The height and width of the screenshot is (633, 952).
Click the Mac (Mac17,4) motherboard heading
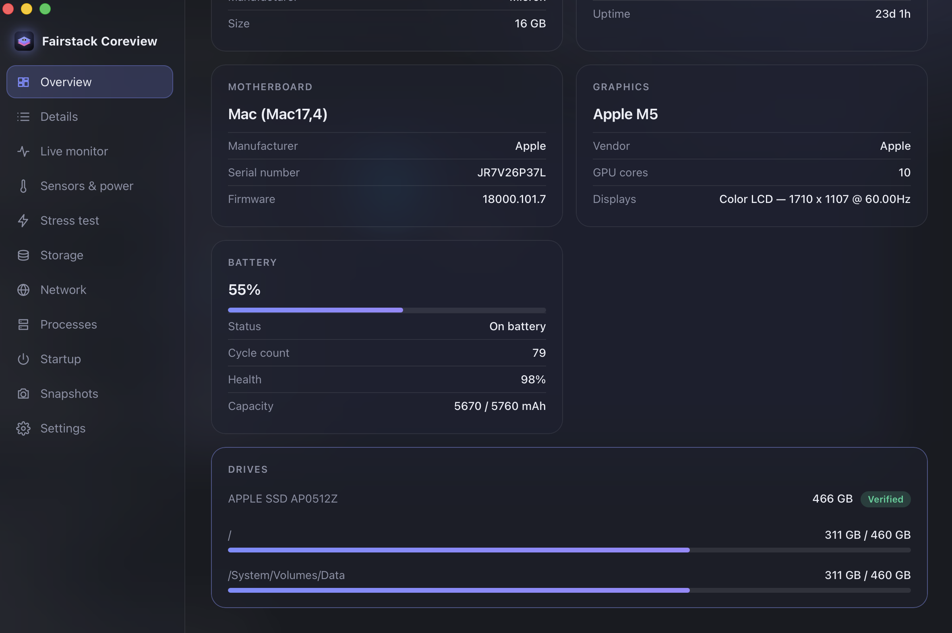[x=278, y=114]
